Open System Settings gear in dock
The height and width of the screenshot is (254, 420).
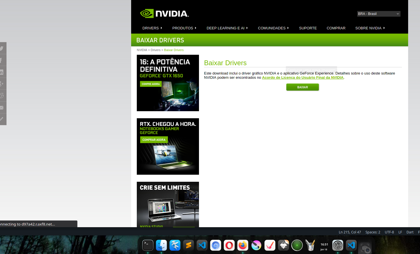click(x=338, y=245)
